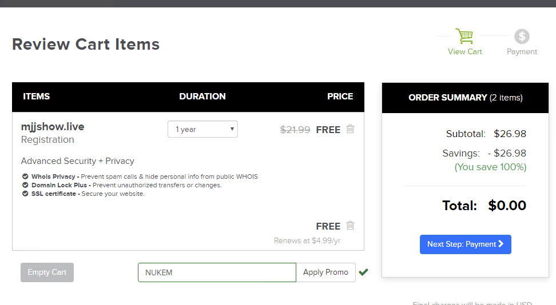Viewport: 556px width, 305px height.
Task: Click the Advanced Security + Privacy heading
Action: (x=77, y=161)
